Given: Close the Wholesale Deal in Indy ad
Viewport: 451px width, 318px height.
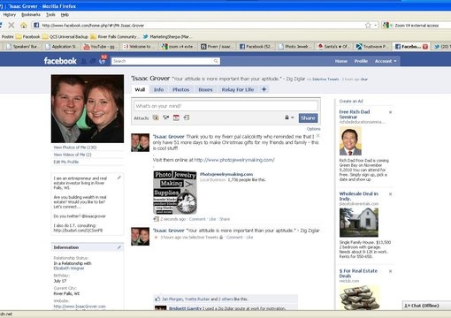Looking at the screenshot, I should coord(390,194).
